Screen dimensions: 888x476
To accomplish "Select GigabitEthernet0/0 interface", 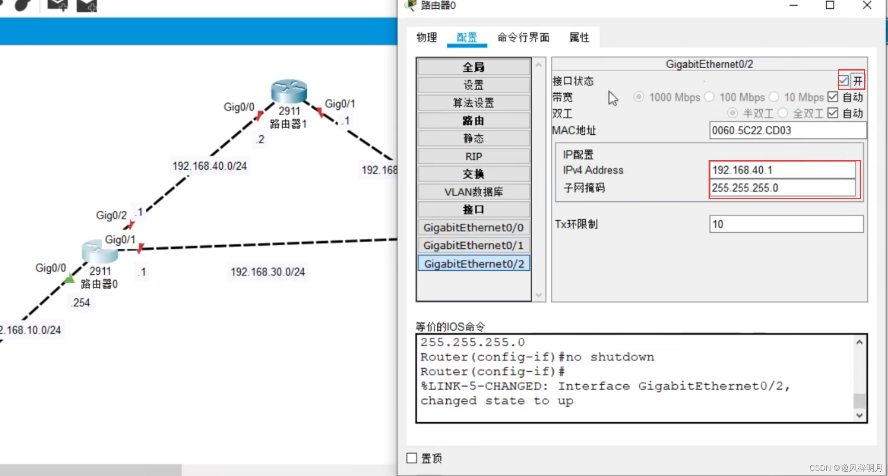I will (x=473, y=227).
